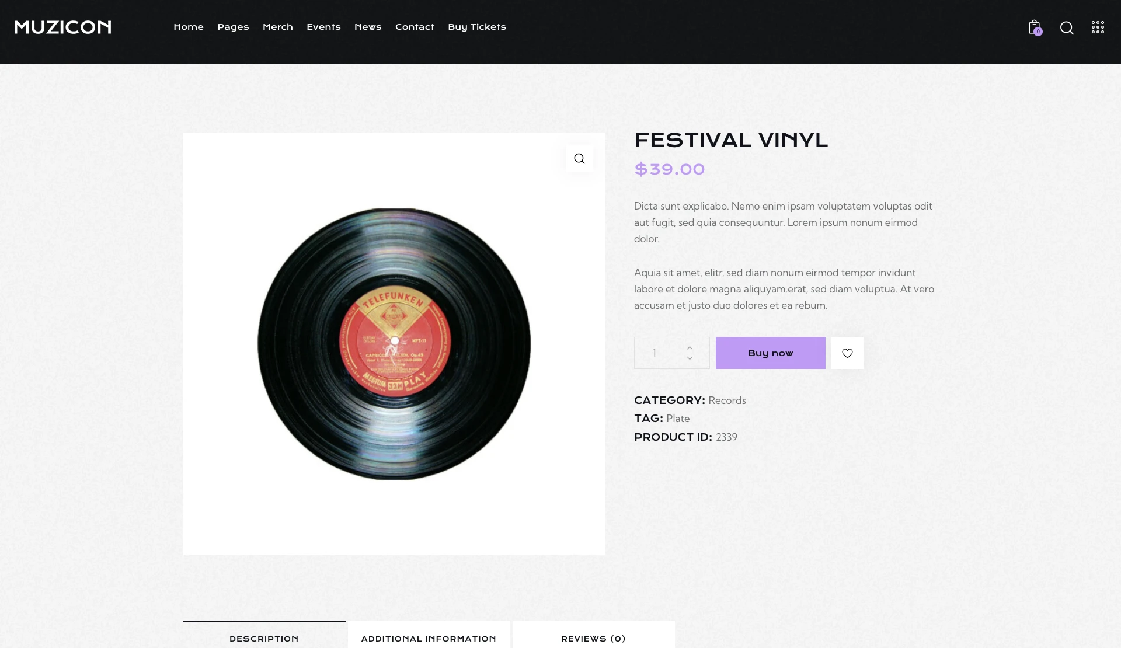The height and width of the screenshot is (648, 1121).
Task: Open the Merch menu
Action: click(x=278, y=27)
